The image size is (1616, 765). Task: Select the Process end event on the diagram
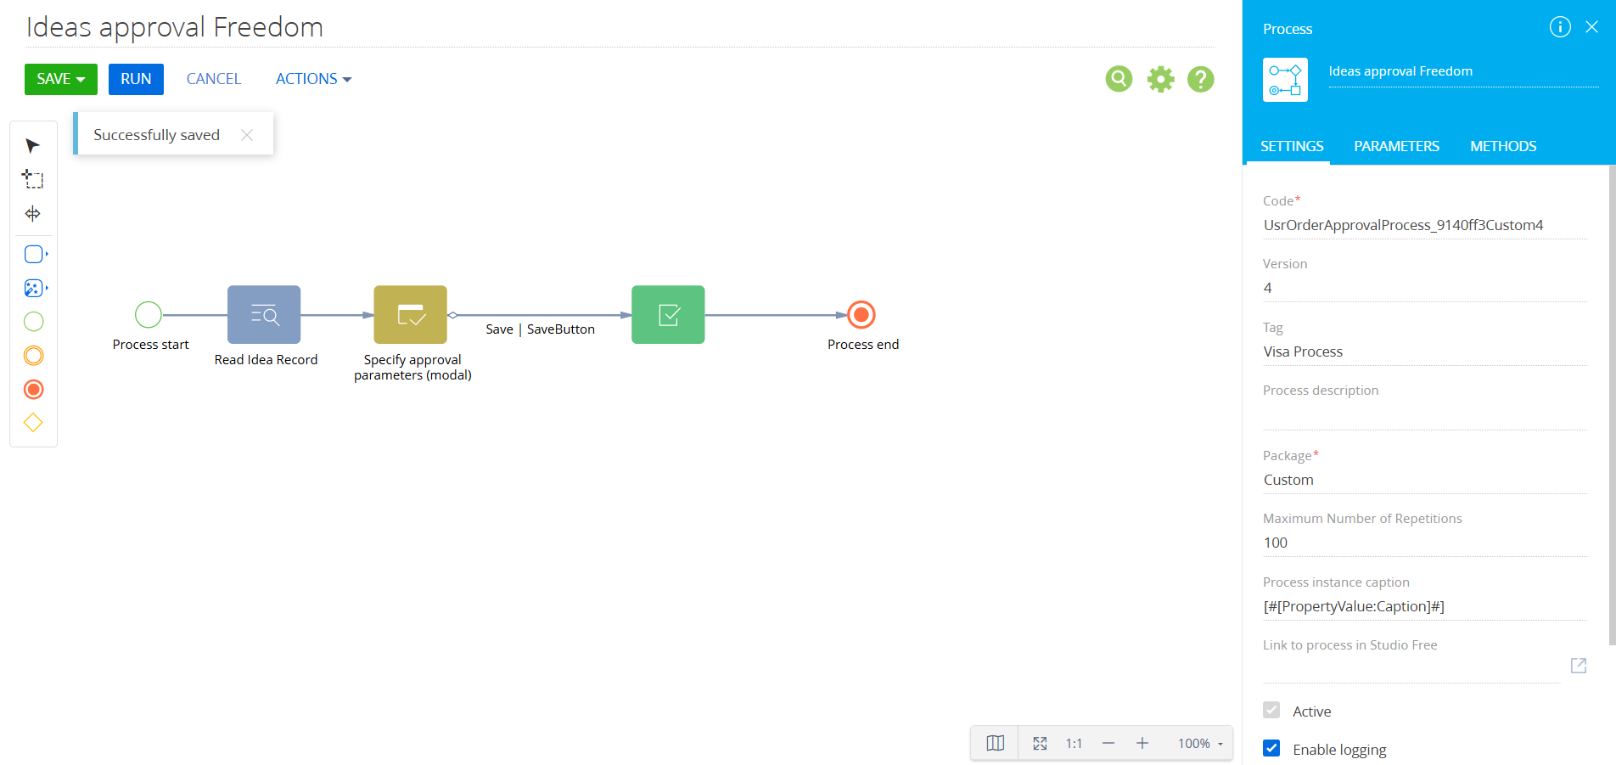861,315
